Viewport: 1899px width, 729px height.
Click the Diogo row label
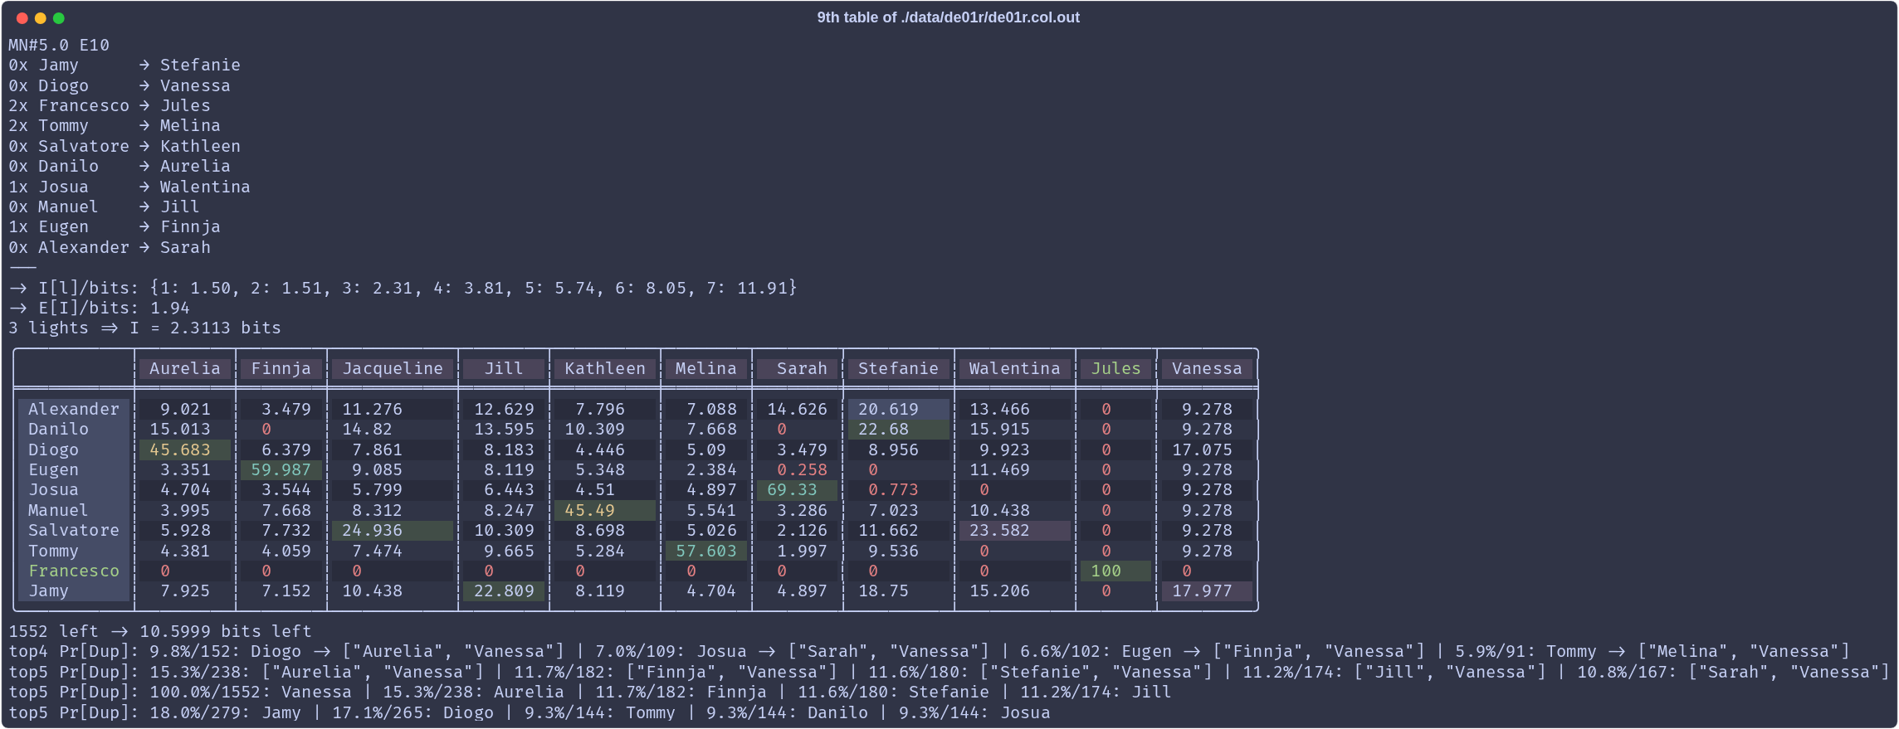[74, 450]
